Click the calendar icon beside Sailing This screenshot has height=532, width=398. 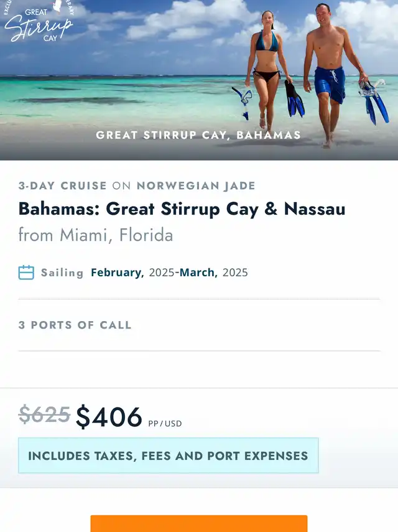(26, 273)
